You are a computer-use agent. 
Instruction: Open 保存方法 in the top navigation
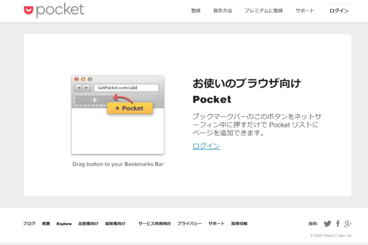click(x=222, y=11)
